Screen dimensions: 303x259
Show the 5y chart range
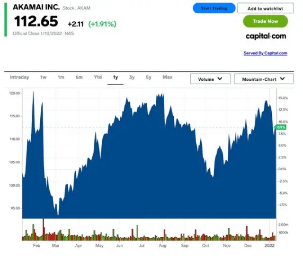coord(149,78)
